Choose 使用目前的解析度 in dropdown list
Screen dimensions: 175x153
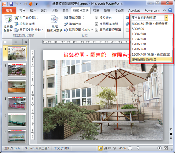tap(151, 59)
